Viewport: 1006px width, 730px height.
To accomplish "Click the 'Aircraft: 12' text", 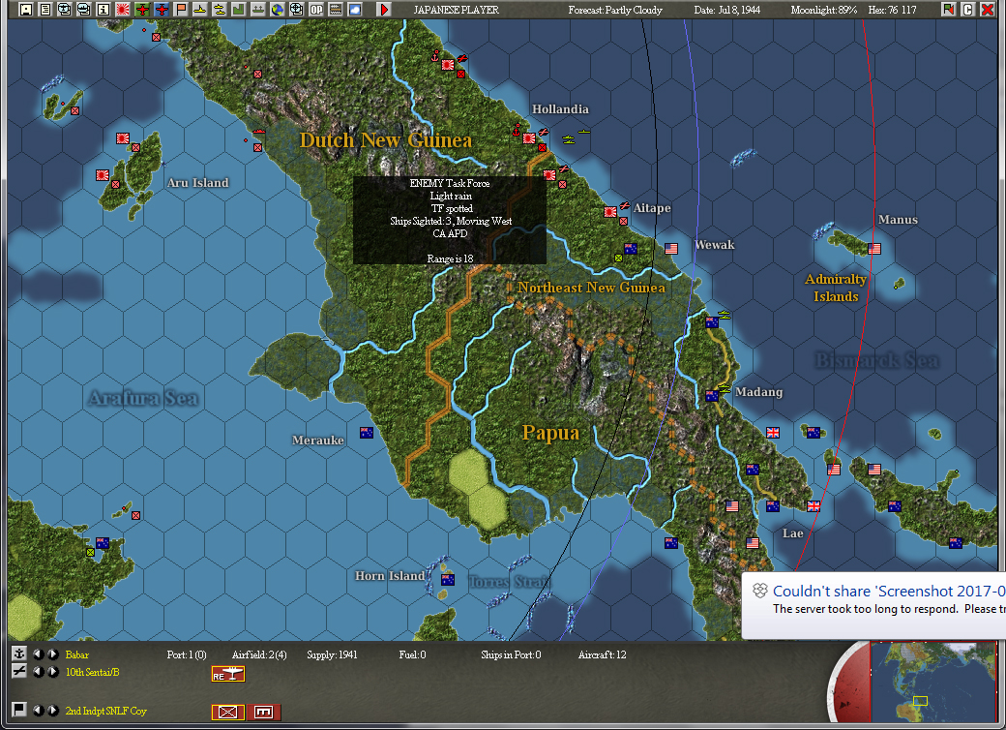I will tap(602, 654).
